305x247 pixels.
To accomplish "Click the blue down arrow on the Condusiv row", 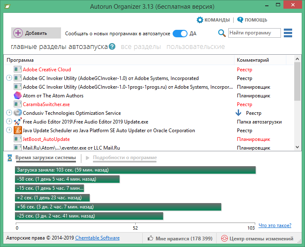I will [x=239, y=113].
